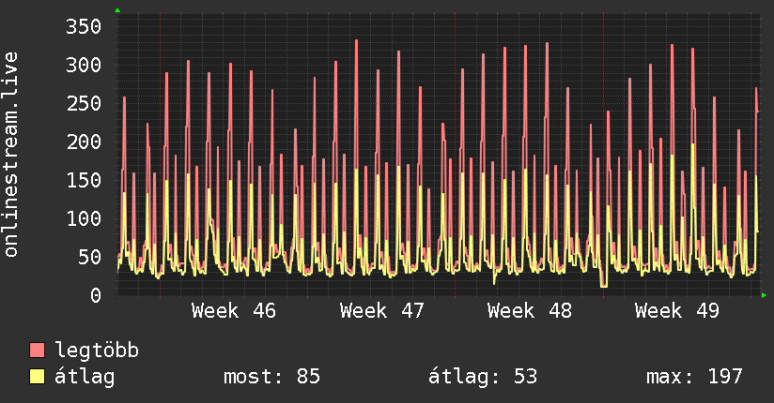Click the yellow átlag legend swatch
The width and height of the screenshot is (774, 403).
point(37,377)
